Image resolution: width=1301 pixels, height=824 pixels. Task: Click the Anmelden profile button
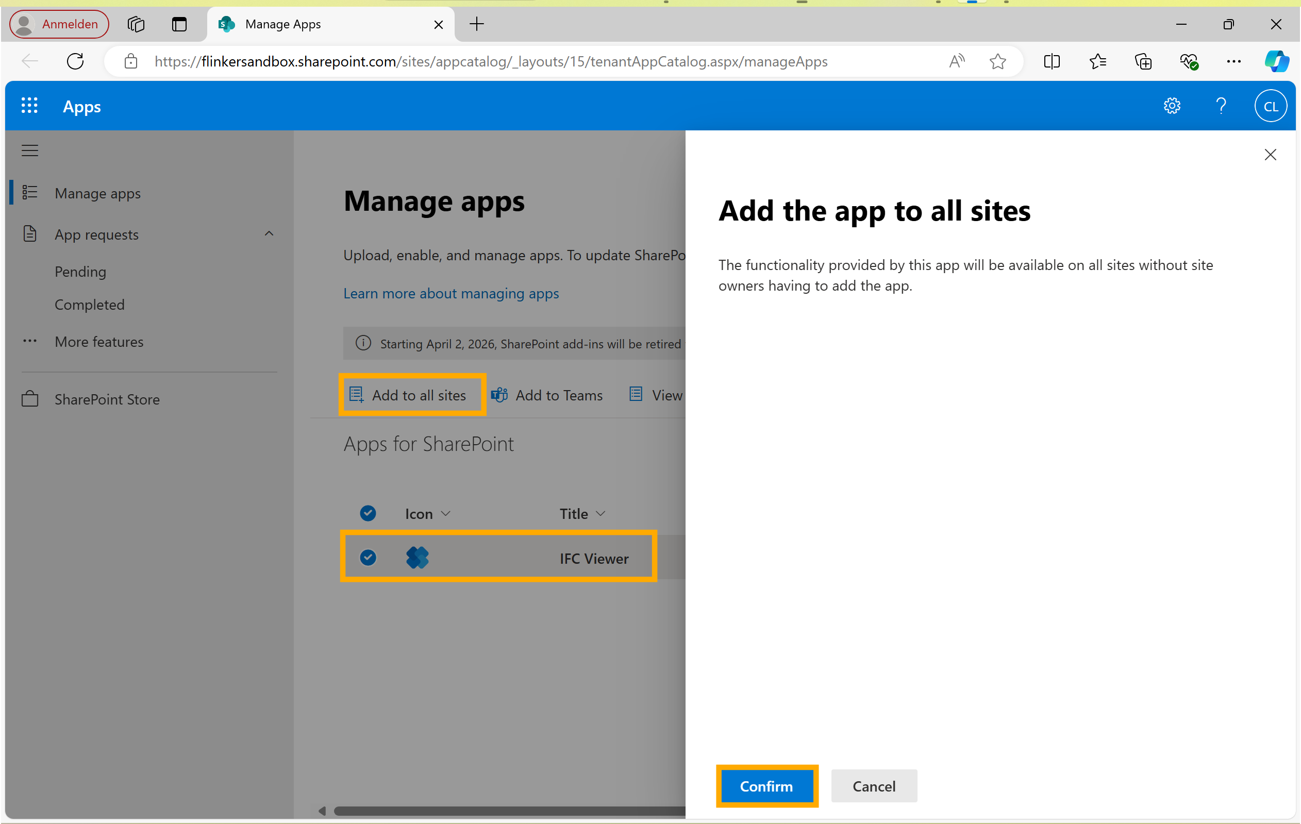click(59, 24)
